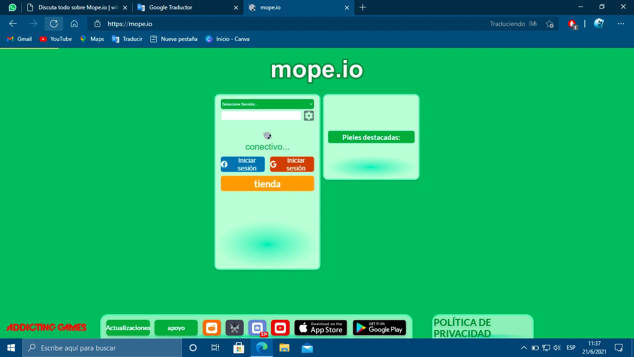Sign in with the Facebook Iniciar sesión button

(x=242, y=164)
